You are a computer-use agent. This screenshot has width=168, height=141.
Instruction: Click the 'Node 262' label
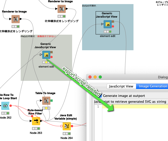(x=6, y=118)
